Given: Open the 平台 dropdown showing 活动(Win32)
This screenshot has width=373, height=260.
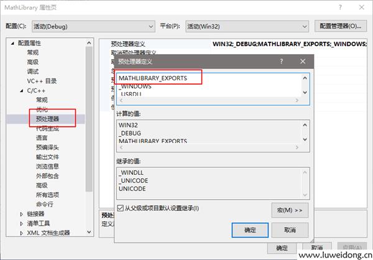Looking at the screenshot, I should click(x=246, y=26).
